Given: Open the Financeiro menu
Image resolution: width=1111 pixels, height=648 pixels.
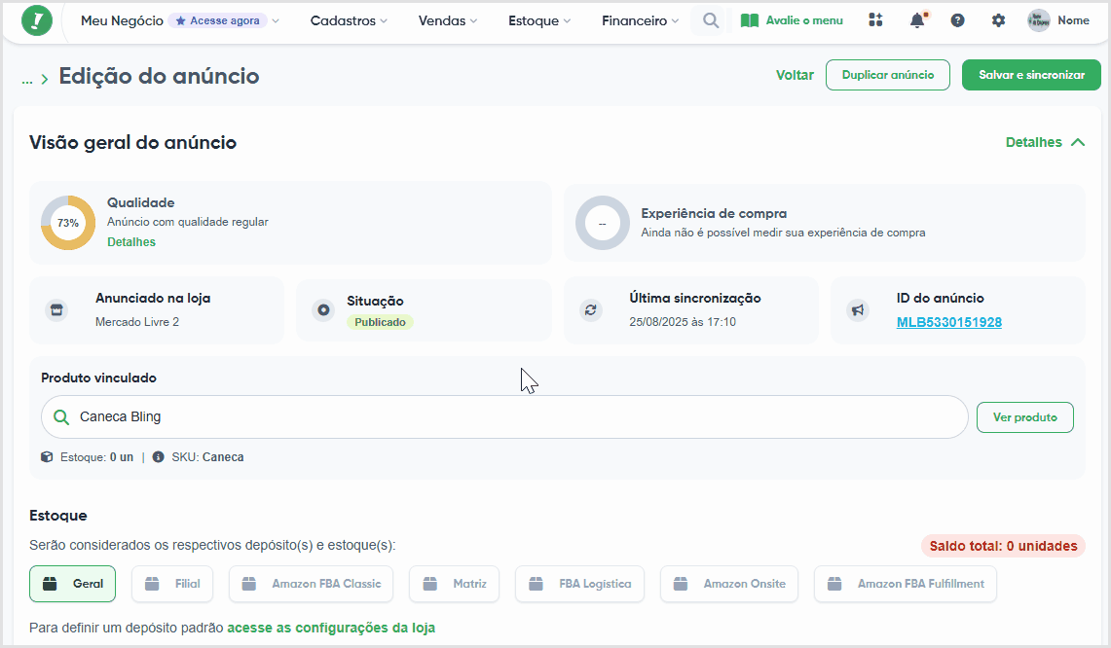Looking at the screenshot, I should (x=640, y=20).
